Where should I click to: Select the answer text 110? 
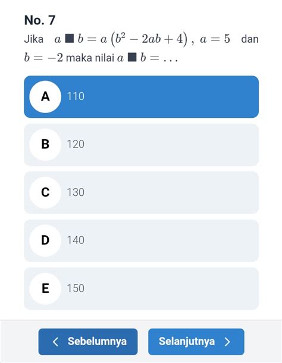76,96
